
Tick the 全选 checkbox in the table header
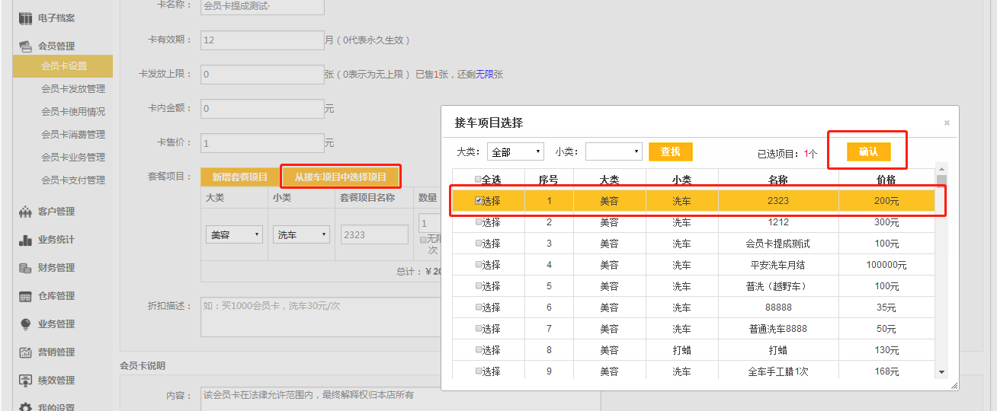478,180
